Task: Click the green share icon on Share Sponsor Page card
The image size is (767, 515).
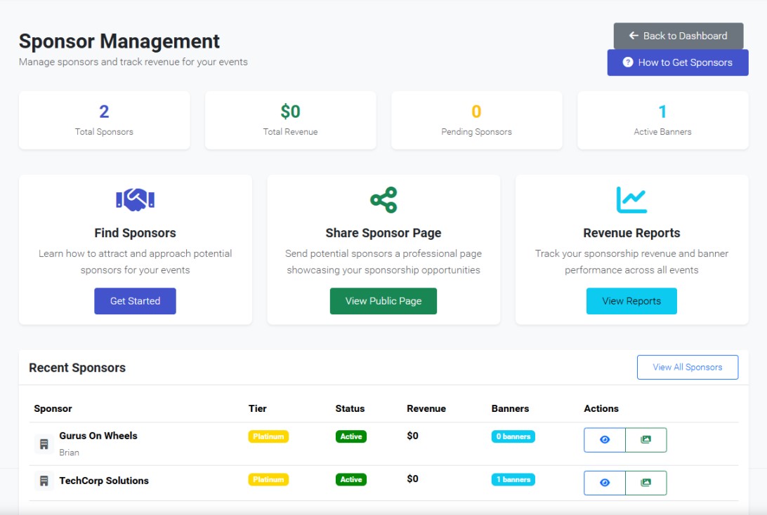Action: (x=383, y=200)
